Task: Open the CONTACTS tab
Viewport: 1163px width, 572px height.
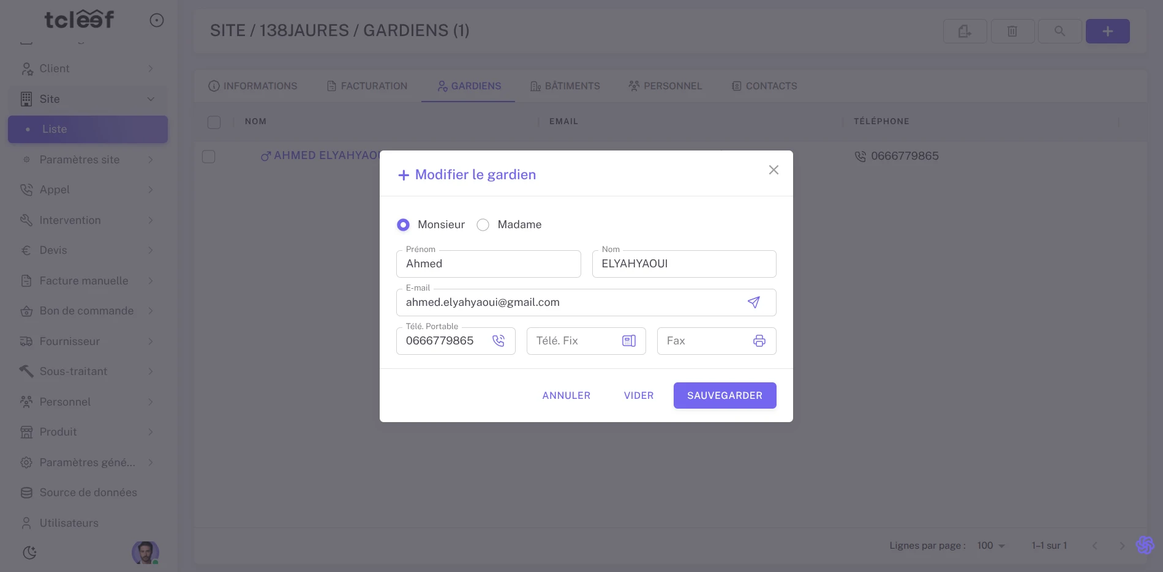Action: [764, 86]
